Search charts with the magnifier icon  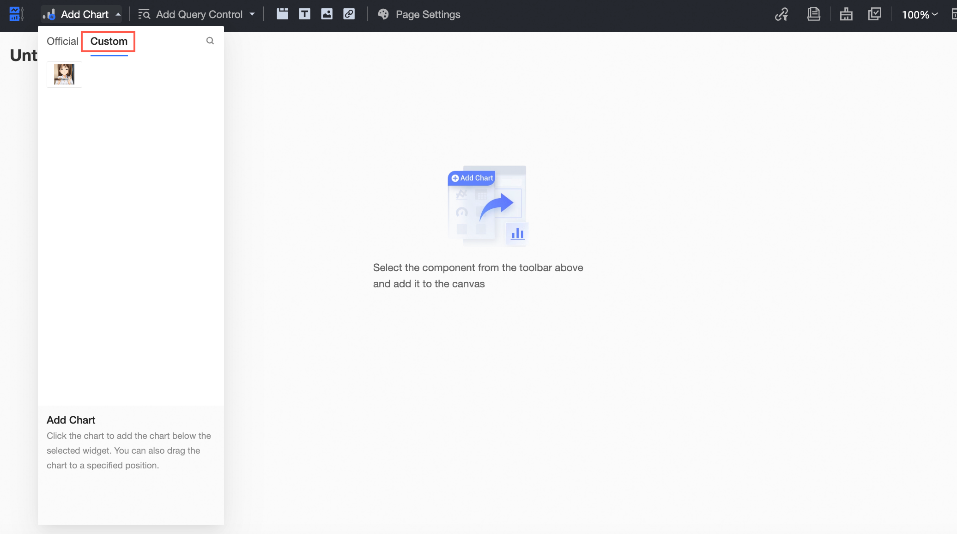coord(210,41)
